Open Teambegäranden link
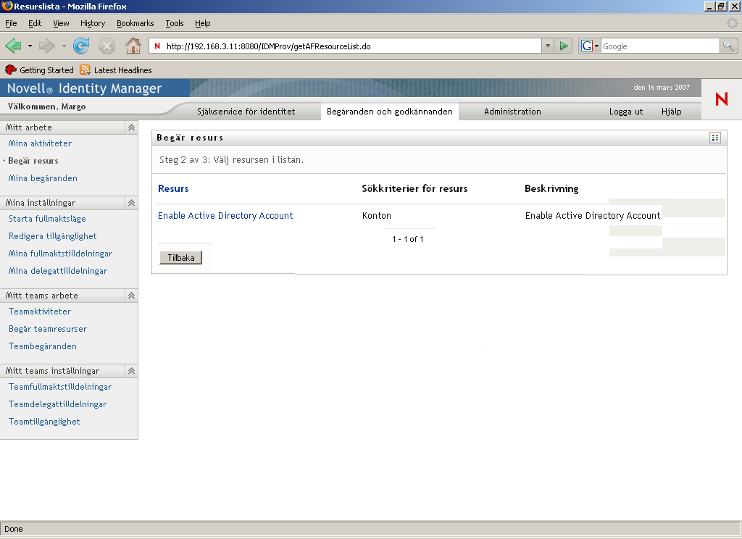 point(43,346)
